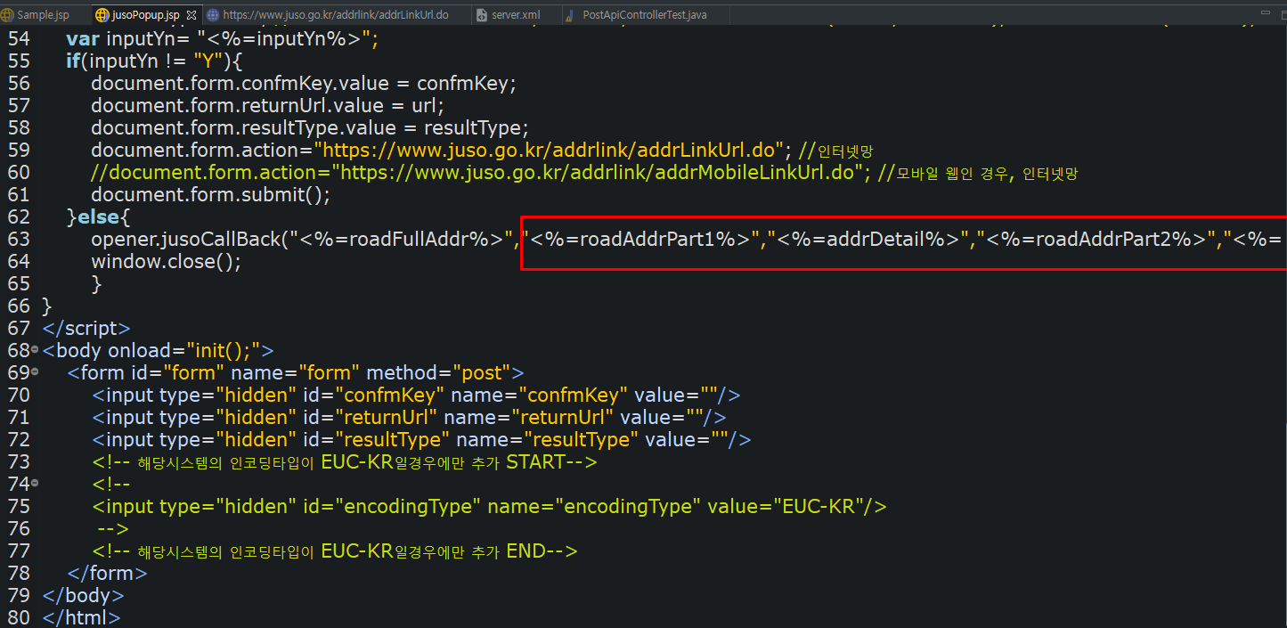Click line number 80 in the gutter

tap(19, 617)
